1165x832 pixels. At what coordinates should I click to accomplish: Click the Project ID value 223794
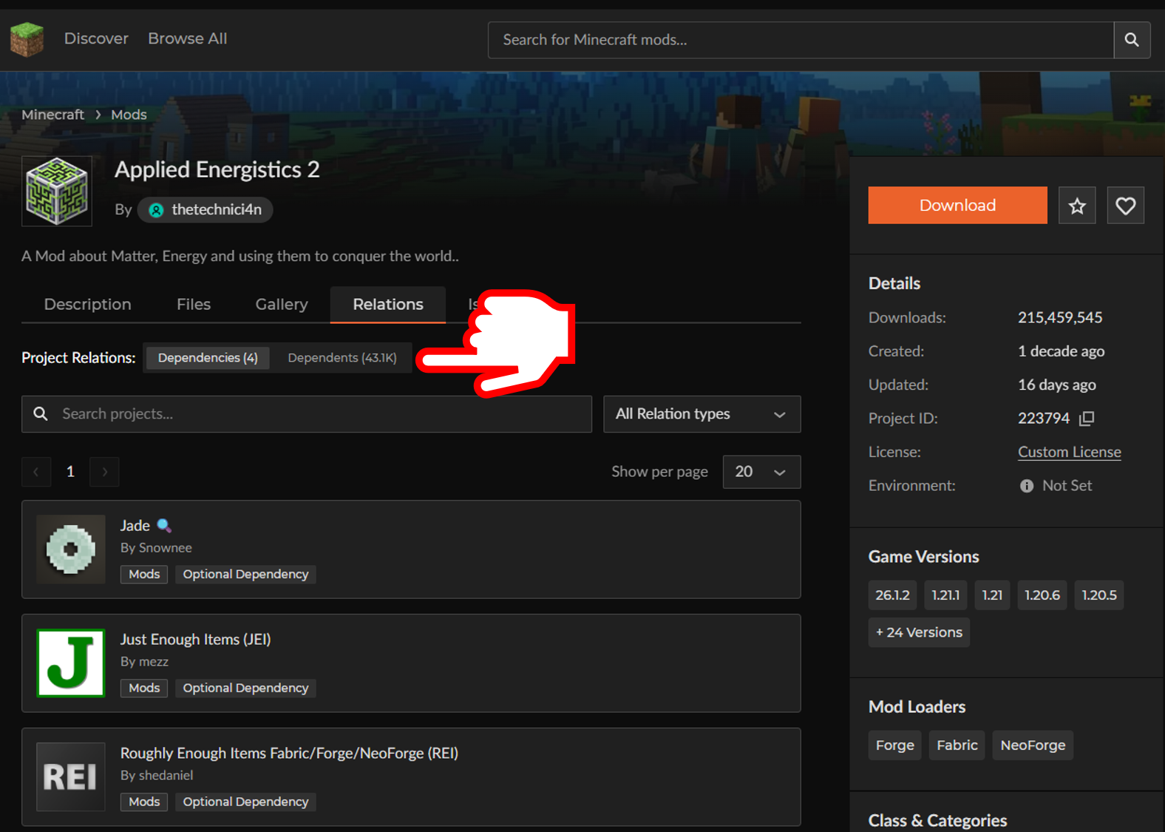pos(1043,419)
